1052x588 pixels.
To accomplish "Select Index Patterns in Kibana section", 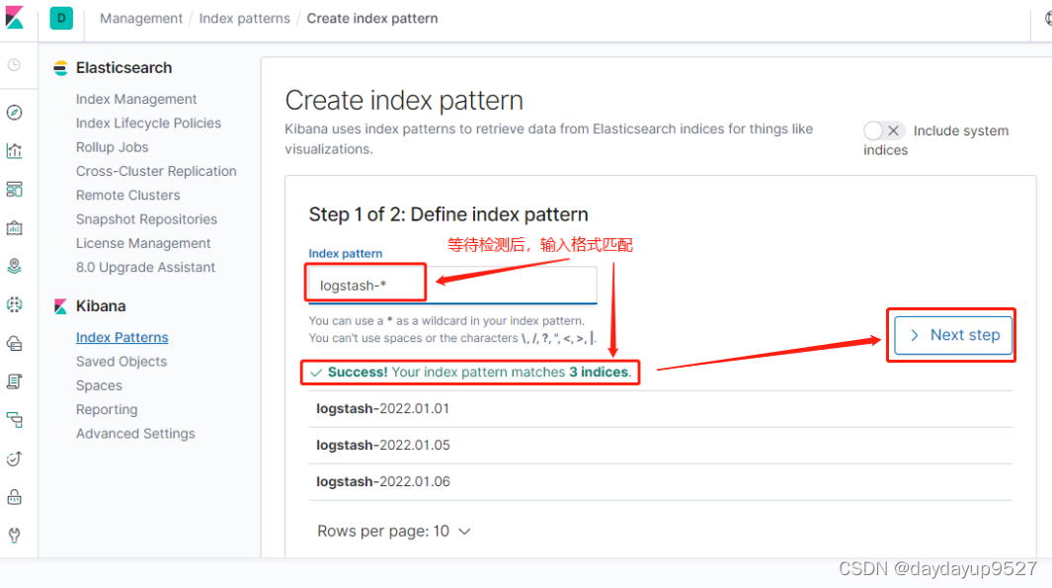I will click(x=122, y=338).
